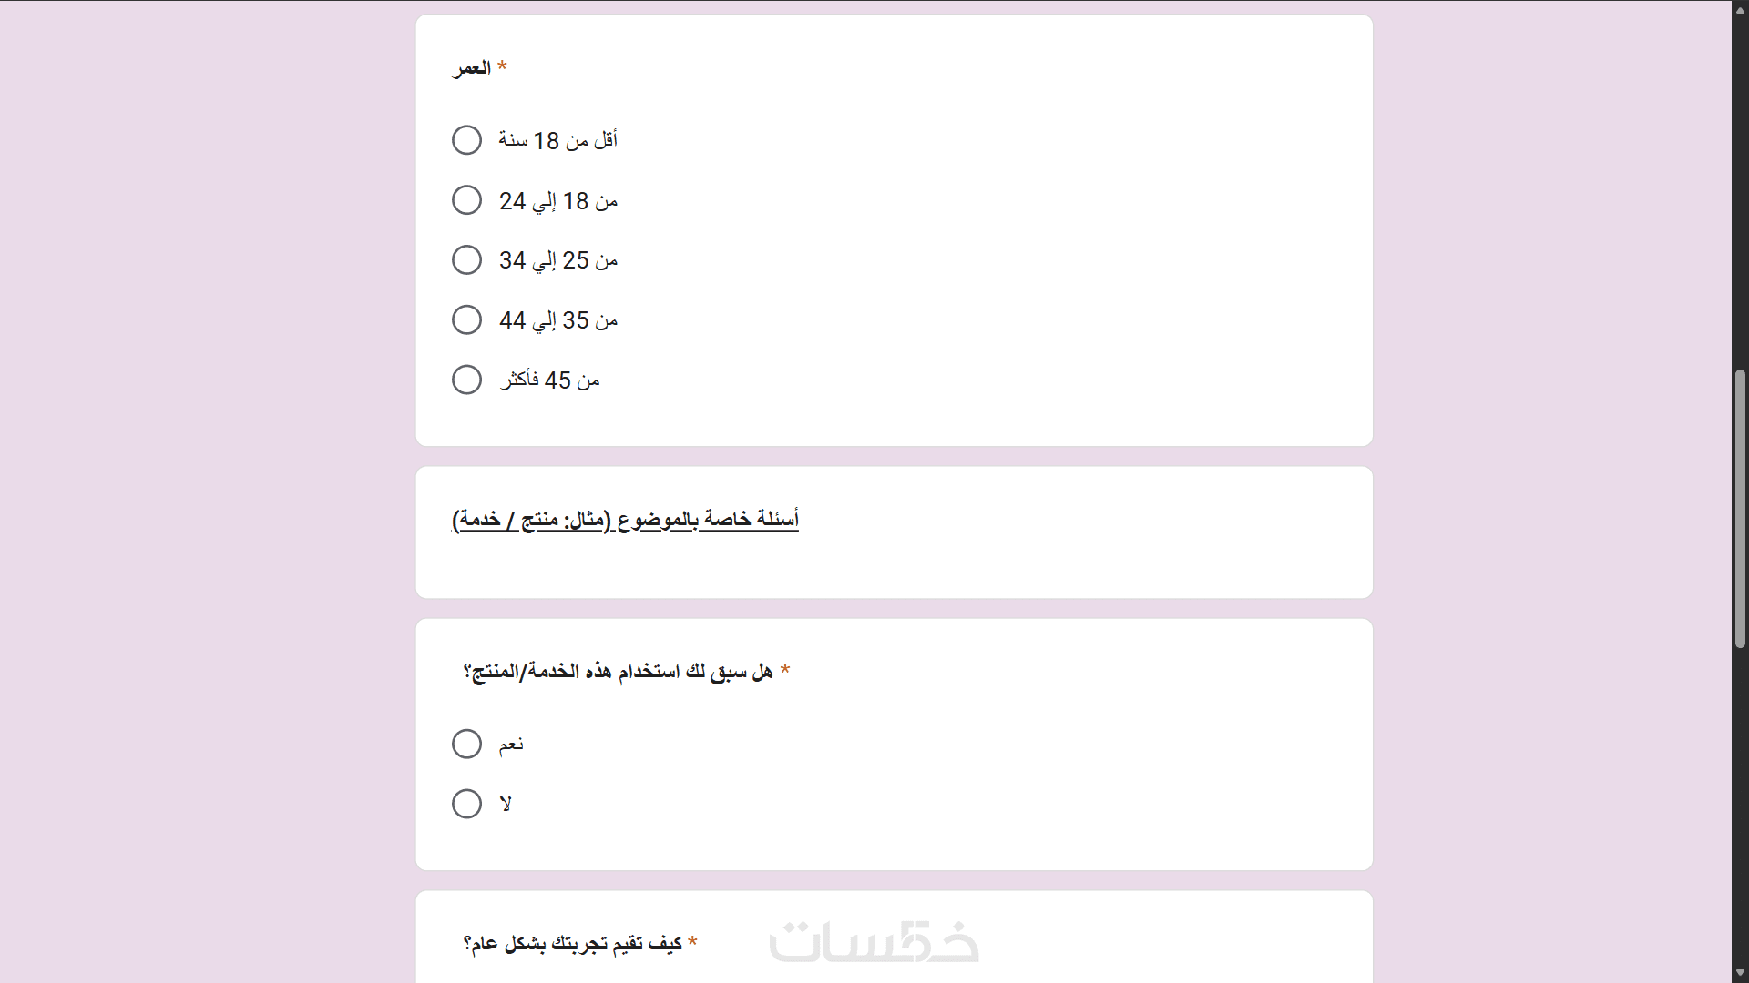Click the scrollbar up arrow
Image resolution: width=1749 pixels, height=983 pixels.
click(1740, 10)
